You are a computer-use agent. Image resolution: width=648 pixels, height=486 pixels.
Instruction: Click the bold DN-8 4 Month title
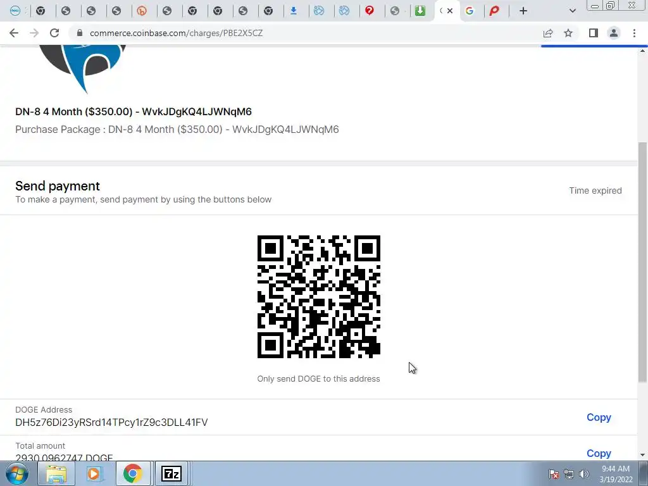click(134, 111)
